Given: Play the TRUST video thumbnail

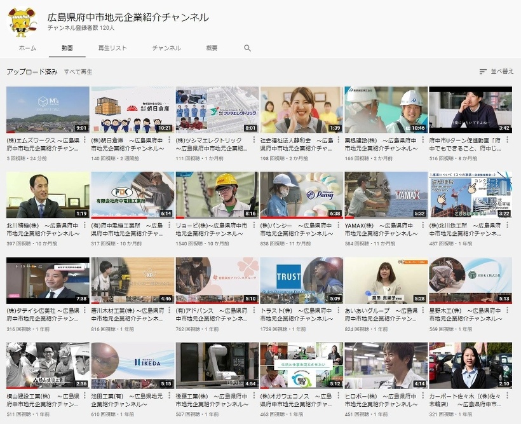Looking at the screenshot, I should coord(301,280).
